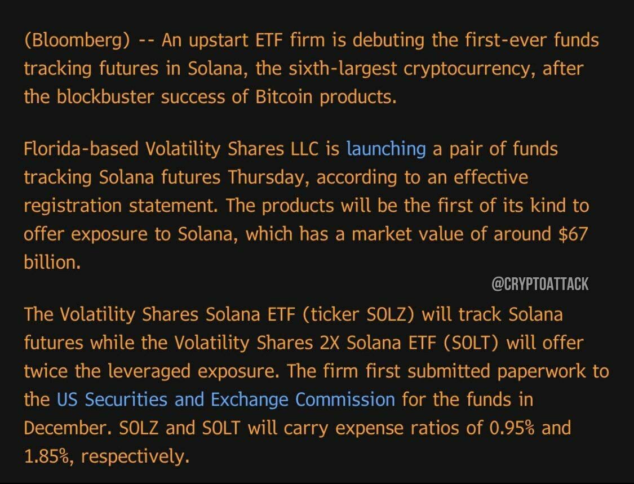This screenshot has height=484, width=634.
Task: Click the blue "launching" hyperlink
Action: click(x=386, y=149)
